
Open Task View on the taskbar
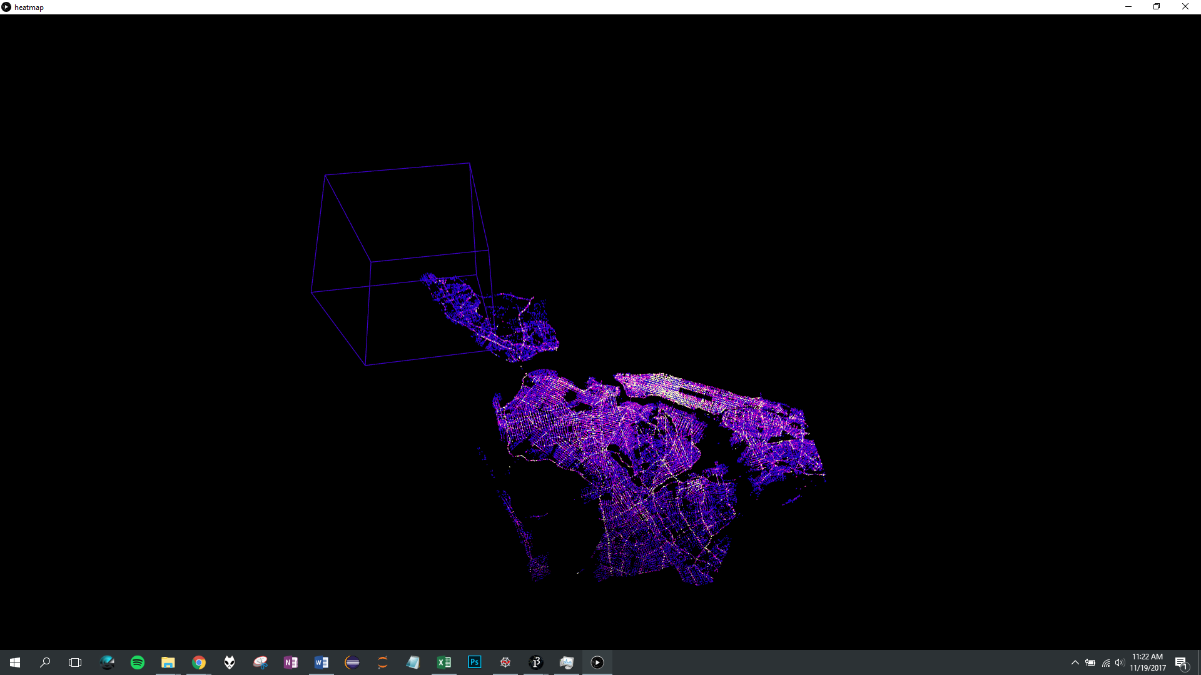75,662
